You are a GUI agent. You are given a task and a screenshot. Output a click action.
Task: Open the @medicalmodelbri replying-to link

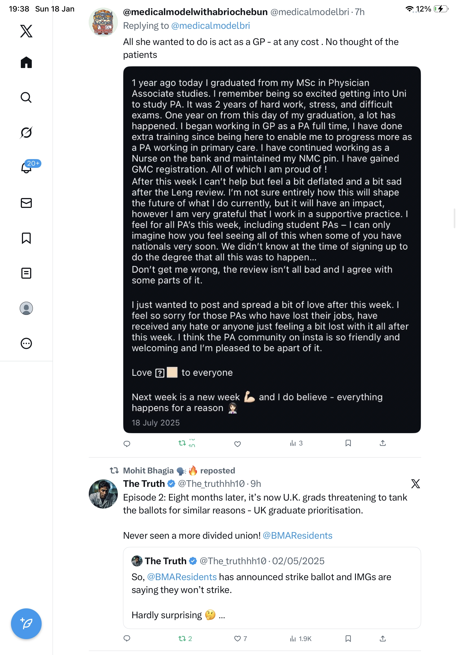pyautogui.click(x=210, y=26)
